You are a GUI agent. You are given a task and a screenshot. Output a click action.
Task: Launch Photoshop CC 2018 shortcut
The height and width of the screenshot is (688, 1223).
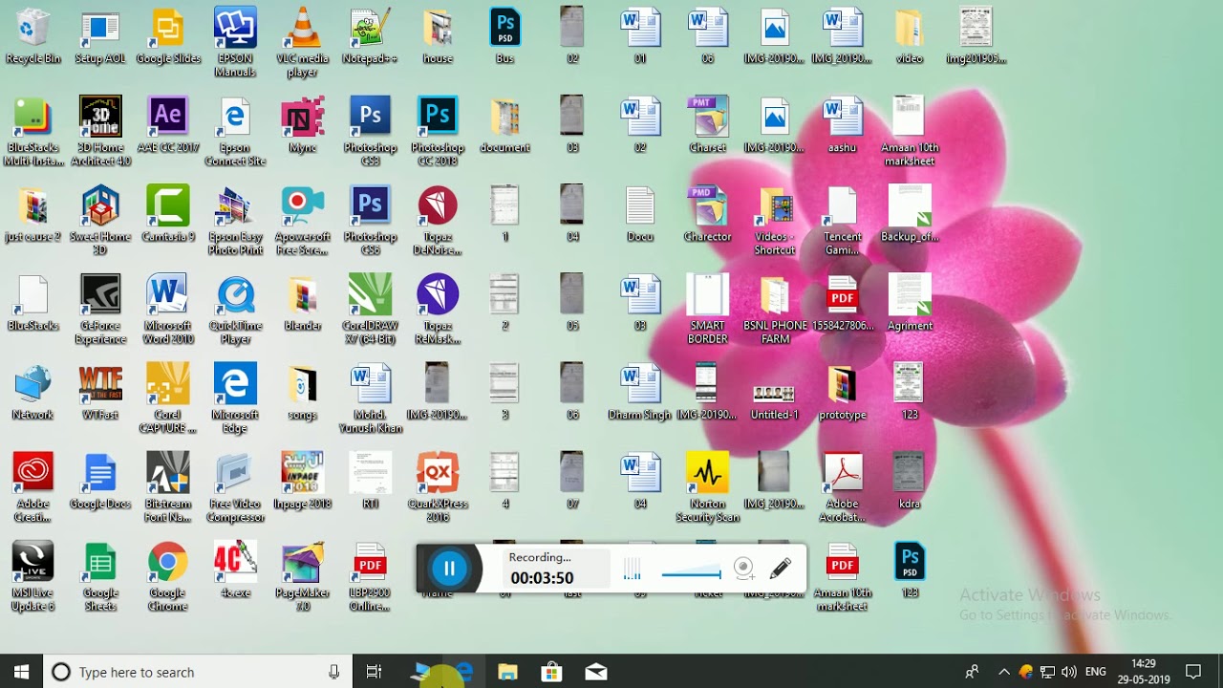coord(438,131)
